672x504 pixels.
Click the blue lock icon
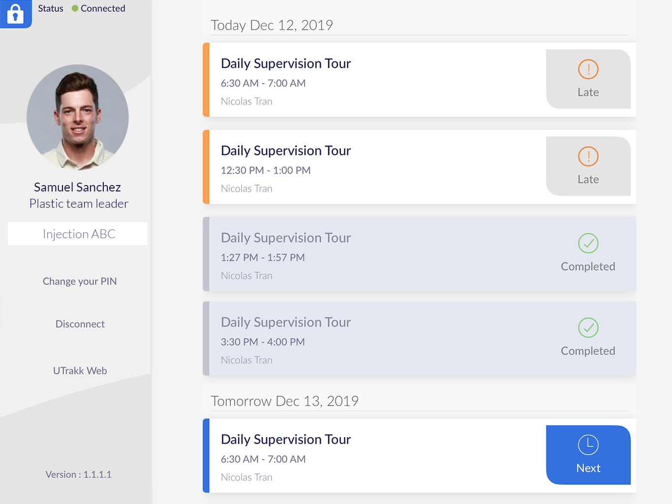(15, 13)
